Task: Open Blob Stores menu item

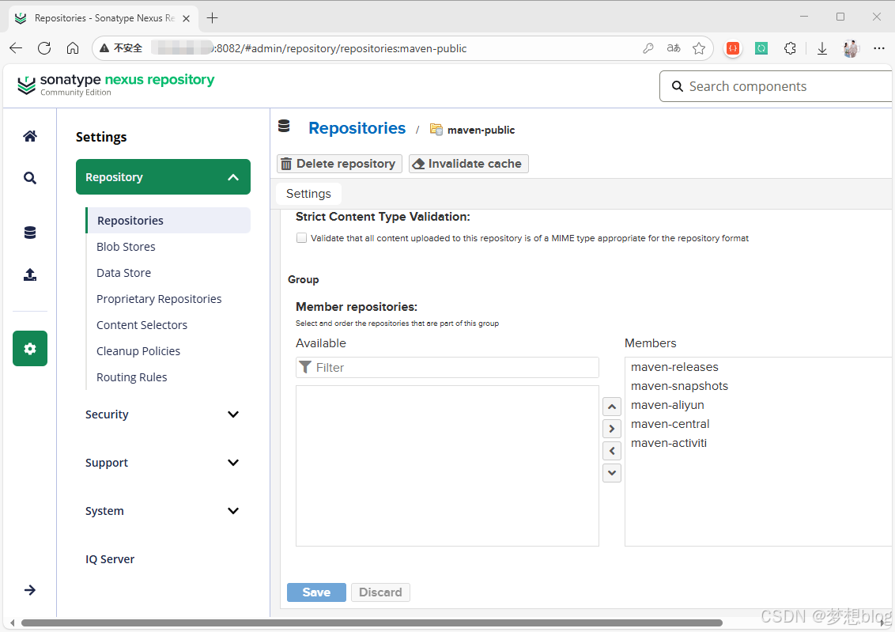Action: pos(126,247)
